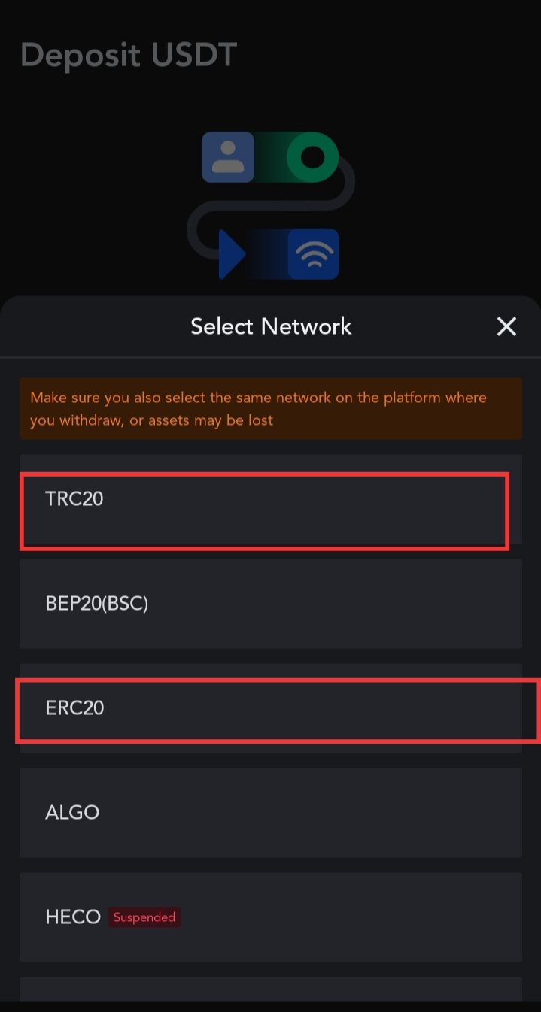Viewport: 541px width, 1012px height.
Task: Click the green circle icon
Action: (x=312, y=157)
